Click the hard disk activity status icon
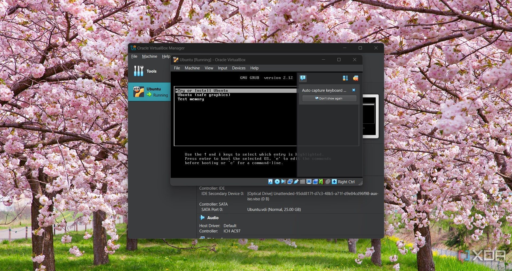Image resolution: width=512 pixels, height=271 pixels. 270,182
